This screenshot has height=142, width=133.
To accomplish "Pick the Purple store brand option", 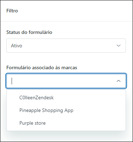I will [66, 123].
